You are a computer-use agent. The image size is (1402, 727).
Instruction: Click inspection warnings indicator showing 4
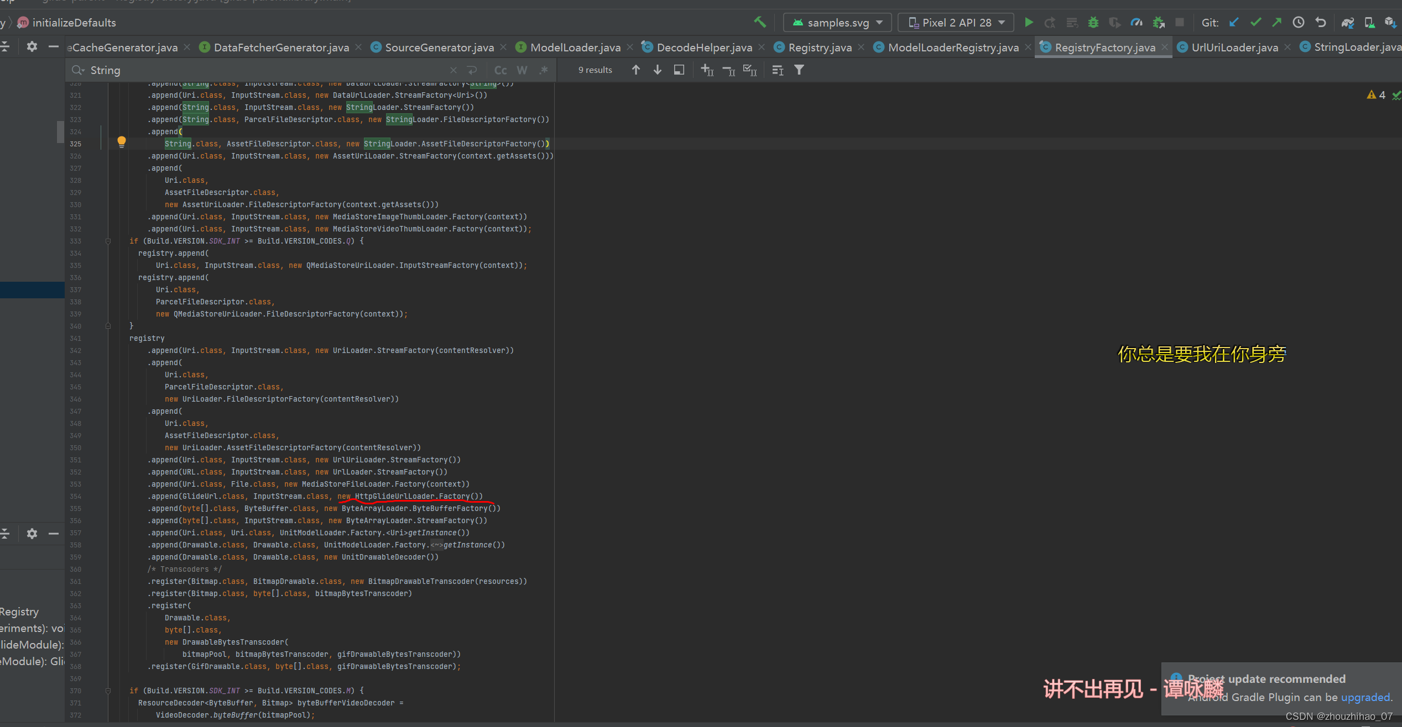click(1376, 95)
